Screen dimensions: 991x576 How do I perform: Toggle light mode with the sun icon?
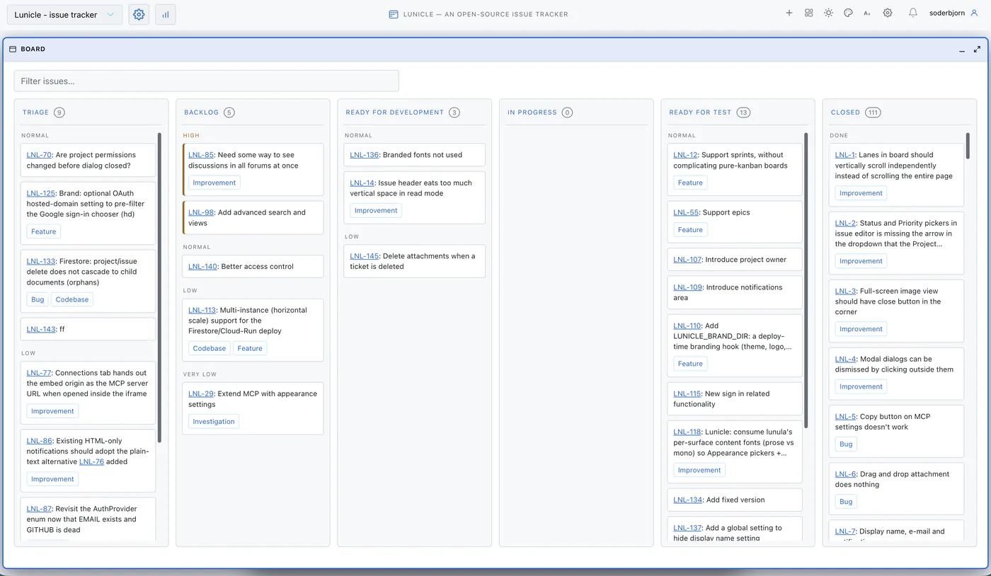click(x=828, y=13)
